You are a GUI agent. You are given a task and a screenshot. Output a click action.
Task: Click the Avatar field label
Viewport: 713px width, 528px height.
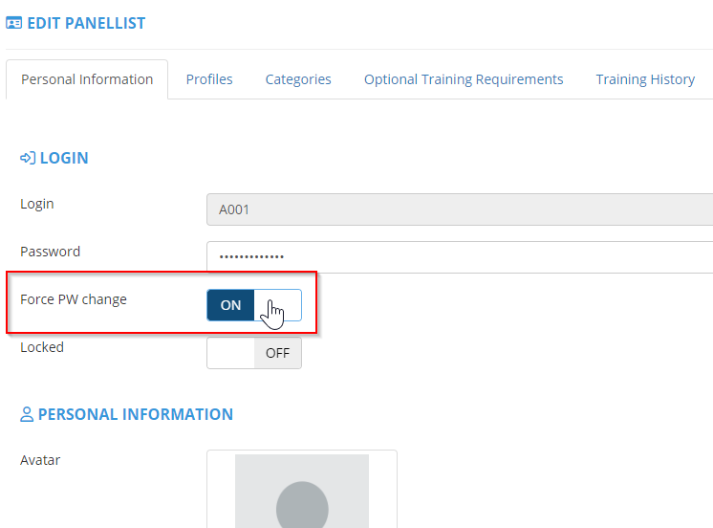coord(40,460)
